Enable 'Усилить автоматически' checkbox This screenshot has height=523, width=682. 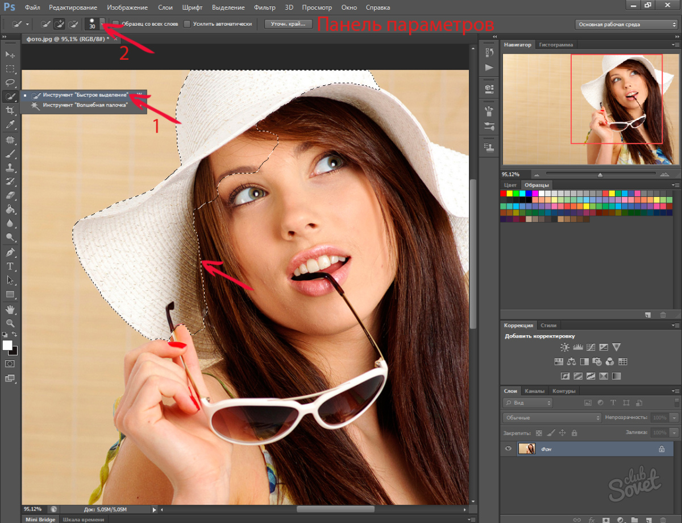tap(187, 24)
